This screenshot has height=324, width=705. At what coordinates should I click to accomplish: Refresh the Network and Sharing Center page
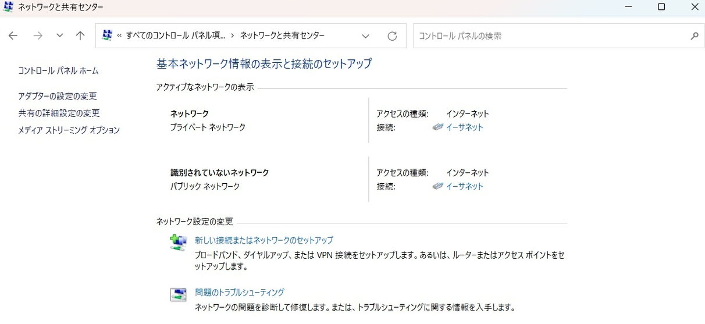pos(393,36)
